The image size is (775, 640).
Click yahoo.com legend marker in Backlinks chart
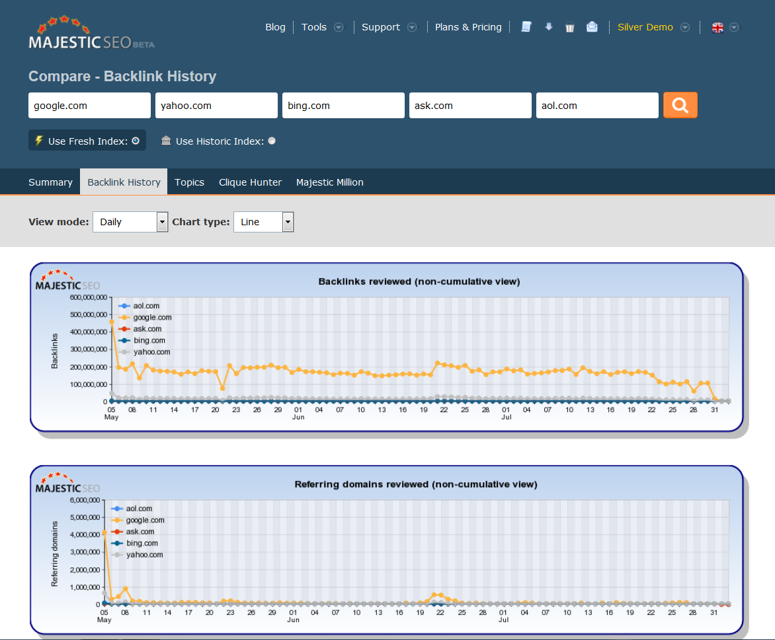[124, 352]
